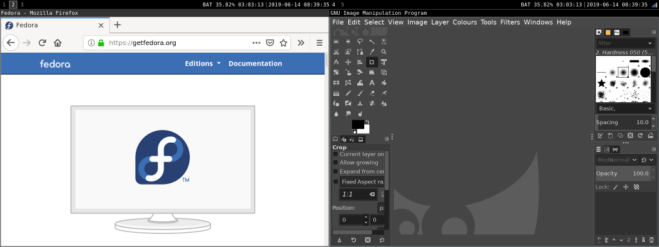
Task: Open the GIMP Windows menu
Action: tap(538, 23)
